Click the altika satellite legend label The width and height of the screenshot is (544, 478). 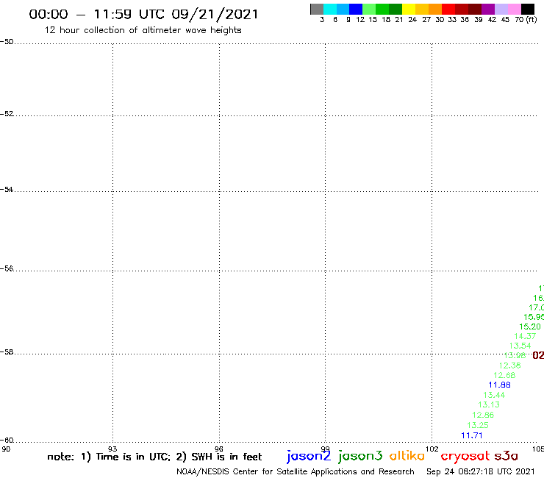[407, 456]
